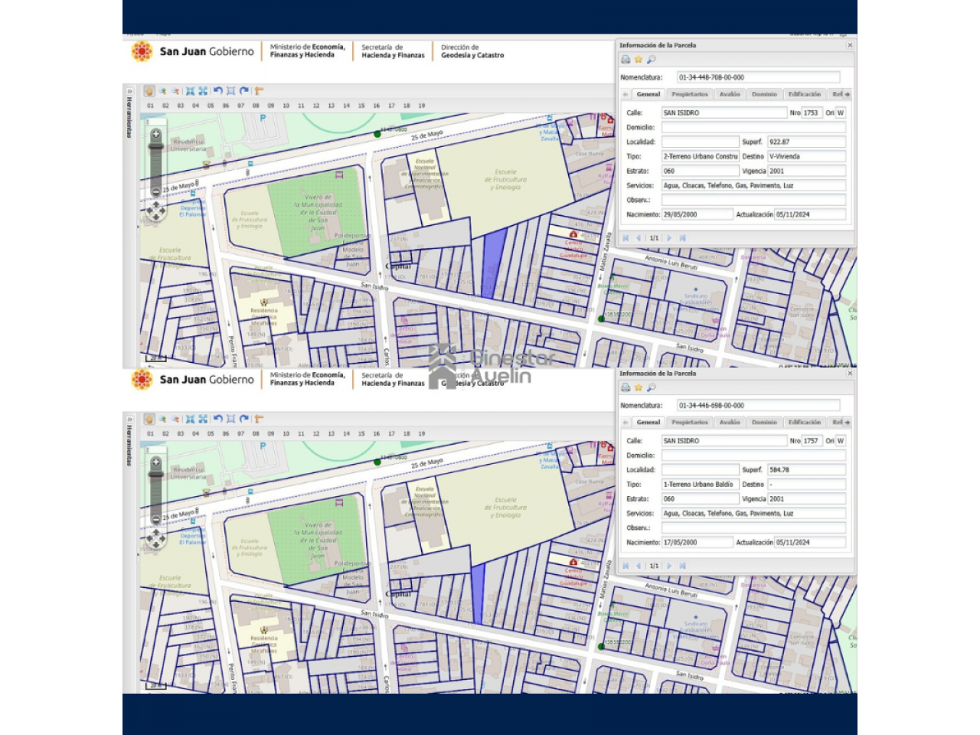Screen dimensions: 980x735
Task: Open the Edificación tab in parcel 1757 panel
Action: click(x=805, y=422)
